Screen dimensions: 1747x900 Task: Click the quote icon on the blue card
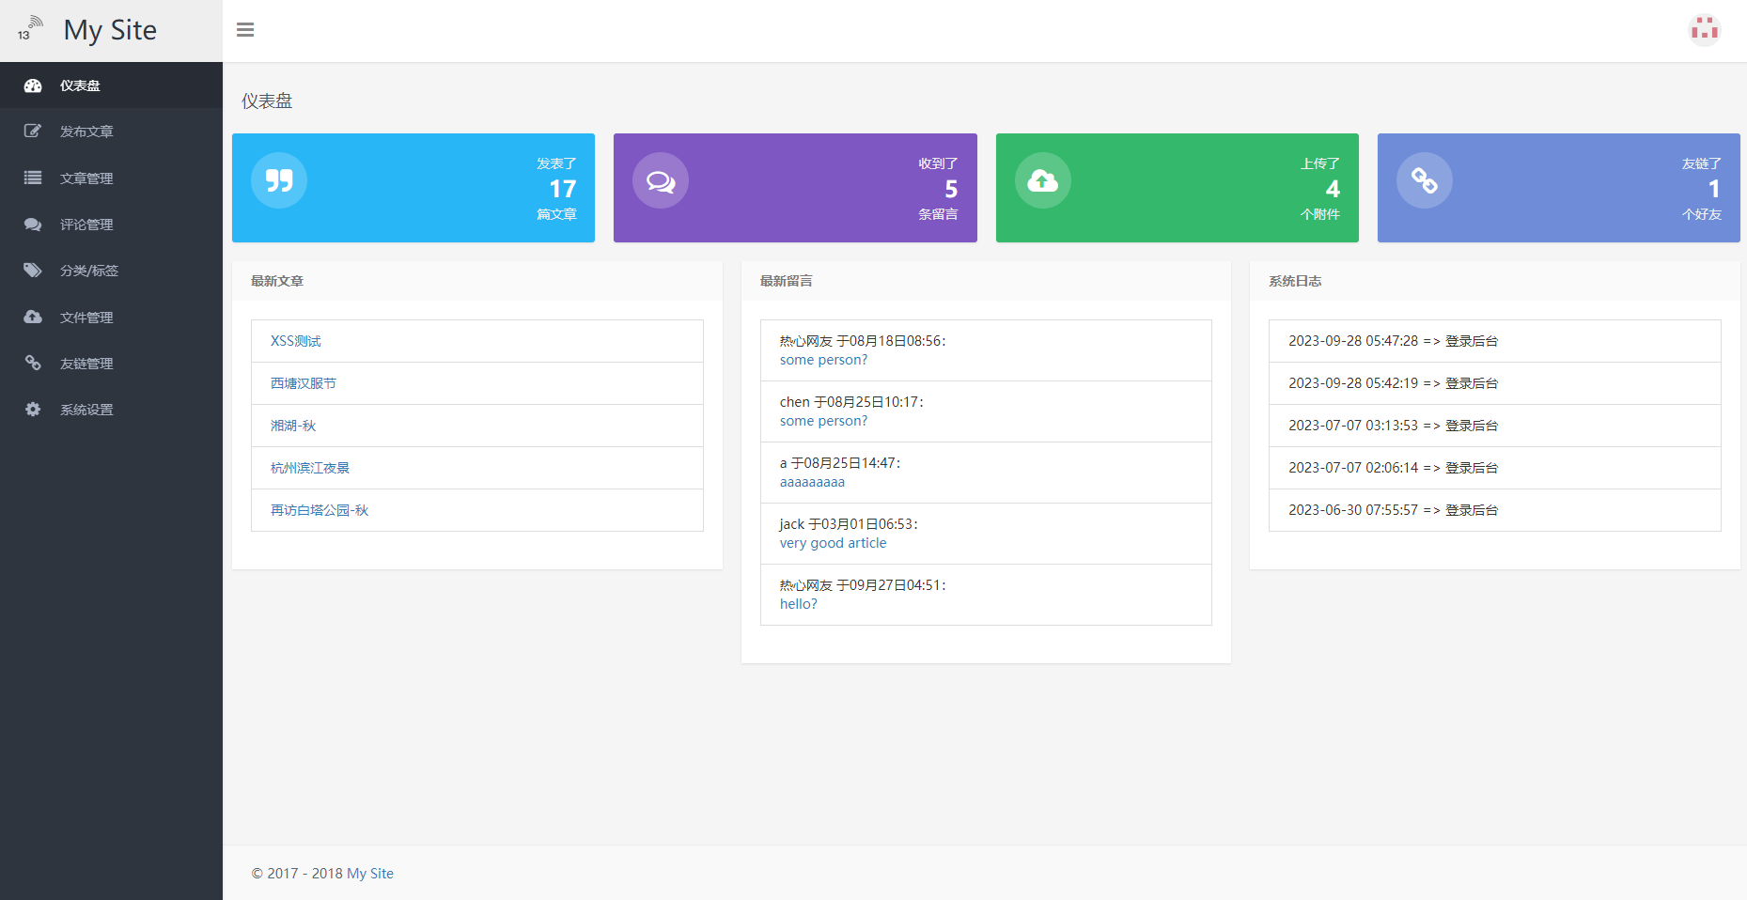(x=278, y=179)
